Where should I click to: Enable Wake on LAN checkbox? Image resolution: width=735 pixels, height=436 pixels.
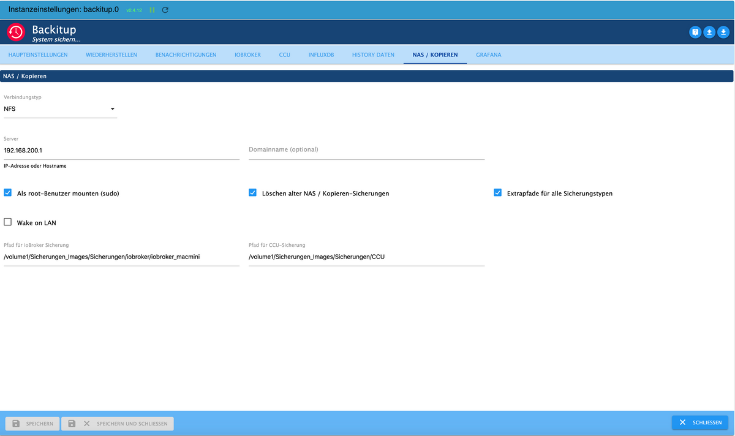point(8,222)
